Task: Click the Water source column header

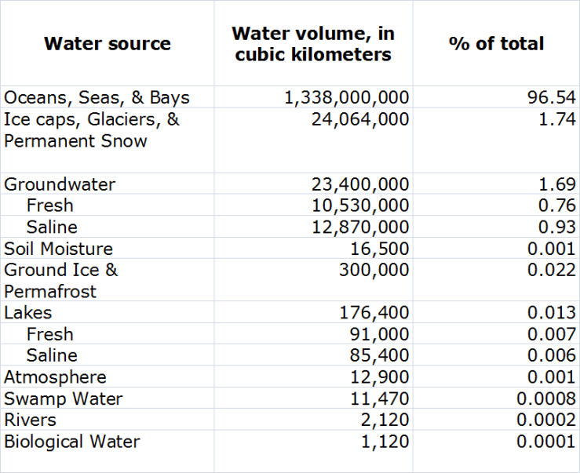Action: (x=108, y=43)
